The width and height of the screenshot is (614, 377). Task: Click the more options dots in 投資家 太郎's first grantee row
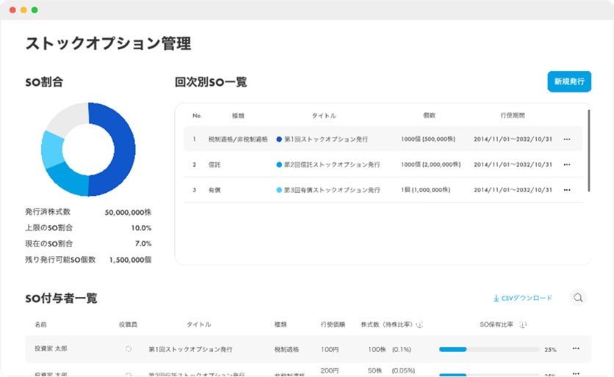(x=575, y=349)
